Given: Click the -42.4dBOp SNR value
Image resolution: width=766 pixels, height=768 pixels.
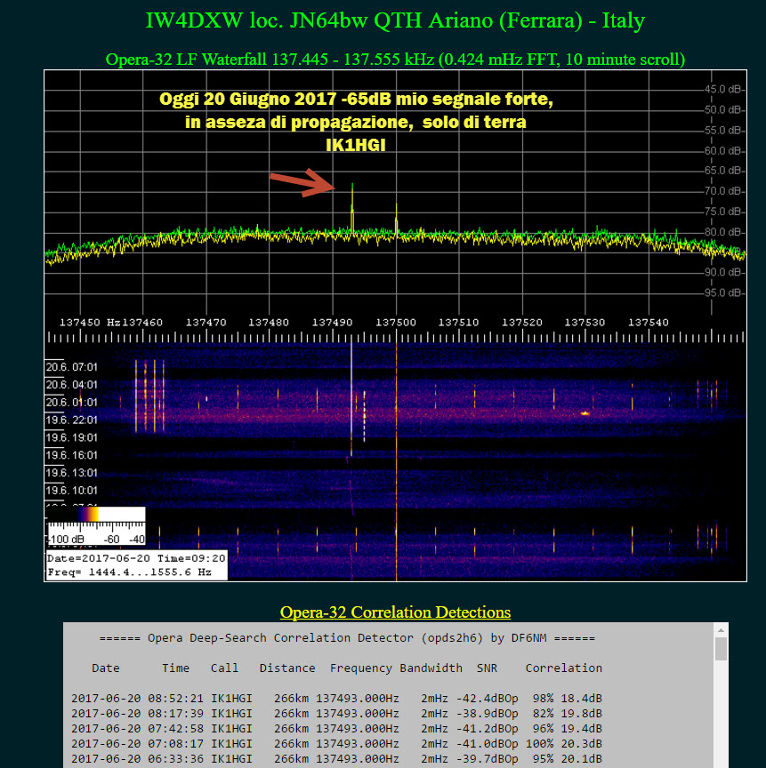Looking at the screenshot, I should (487, 699).
